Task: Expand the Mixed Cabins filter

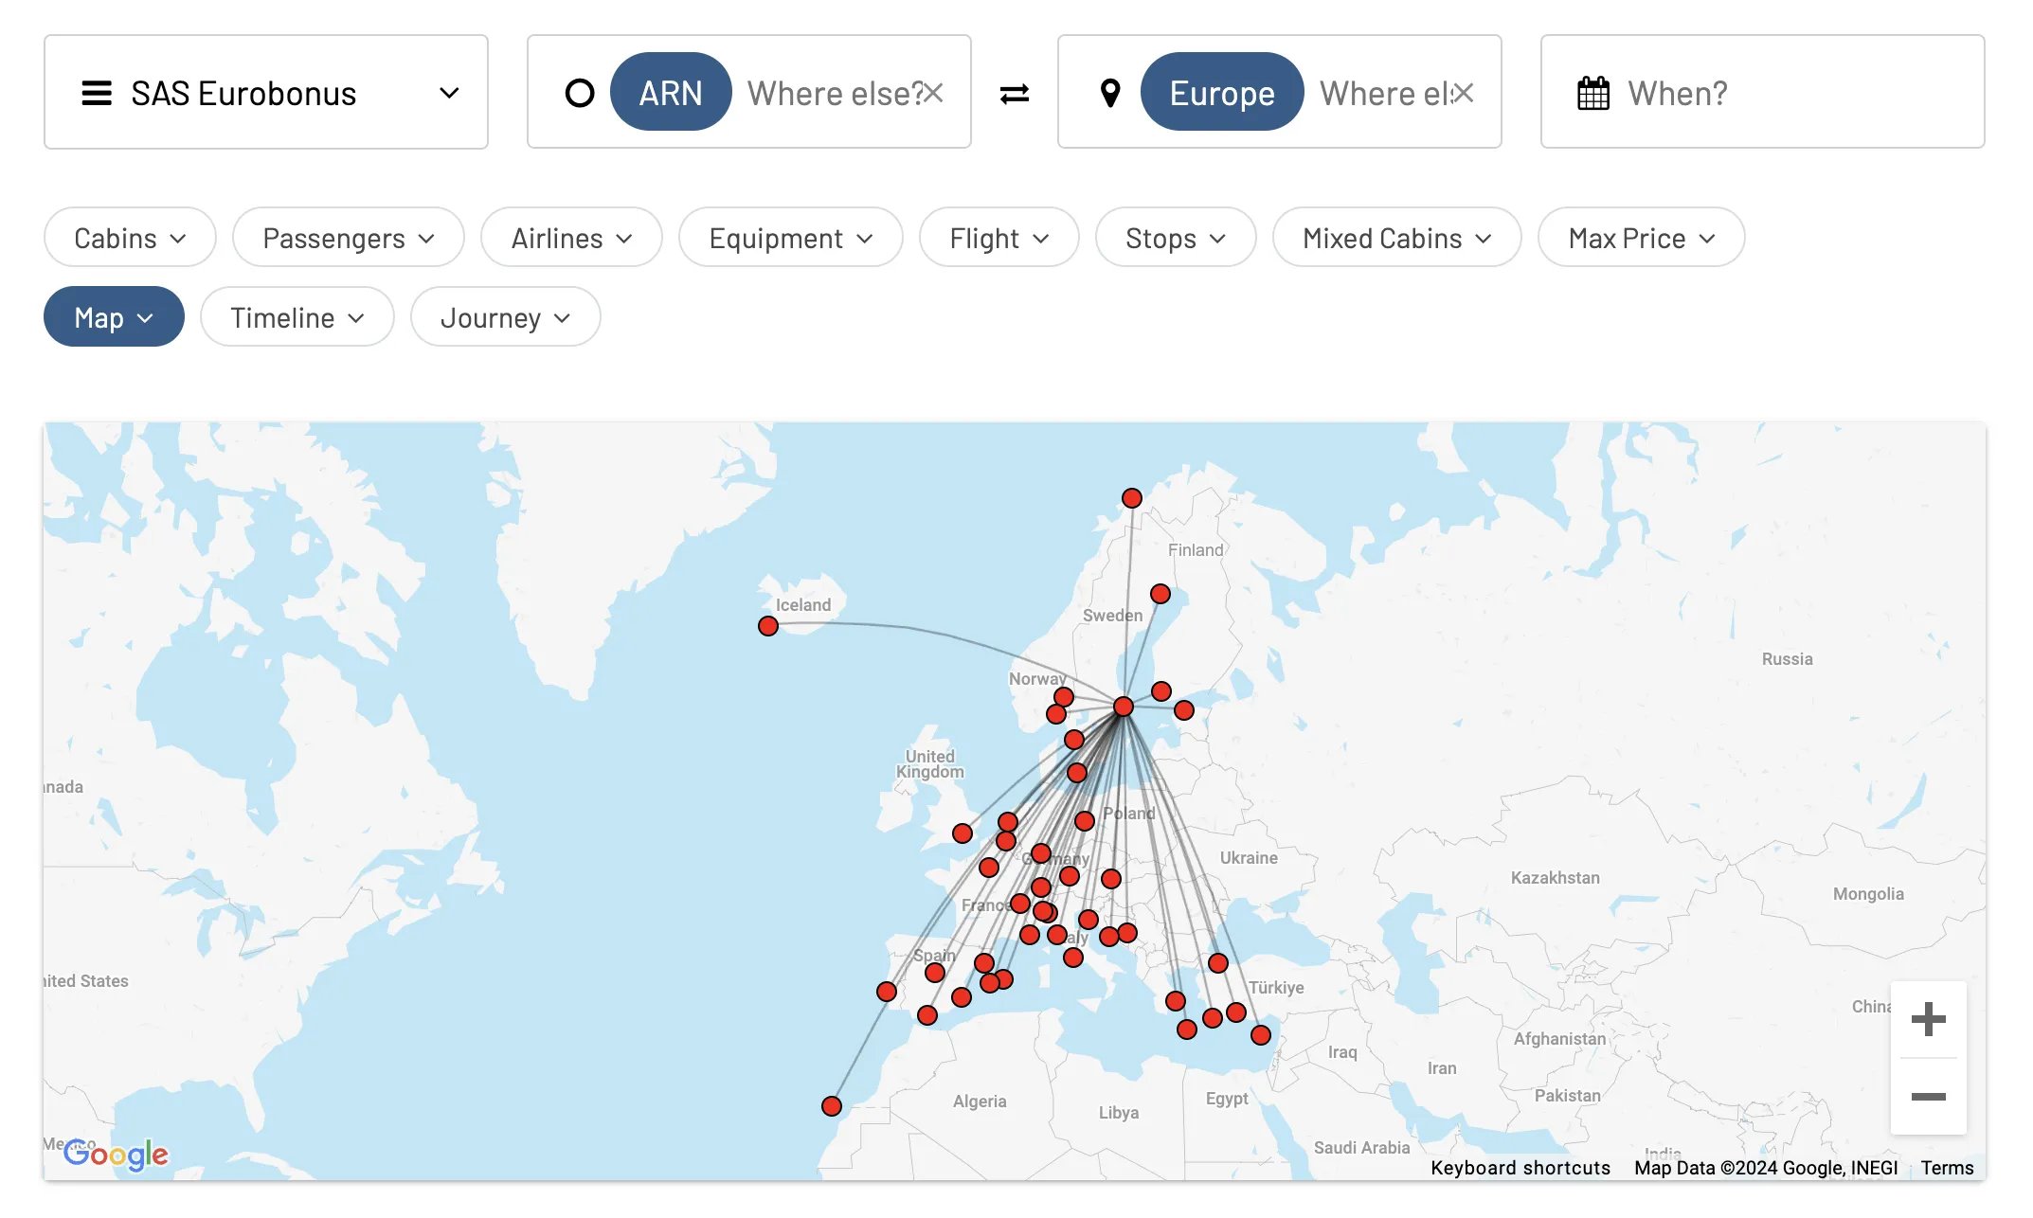Action: [x=1397, y=238]
